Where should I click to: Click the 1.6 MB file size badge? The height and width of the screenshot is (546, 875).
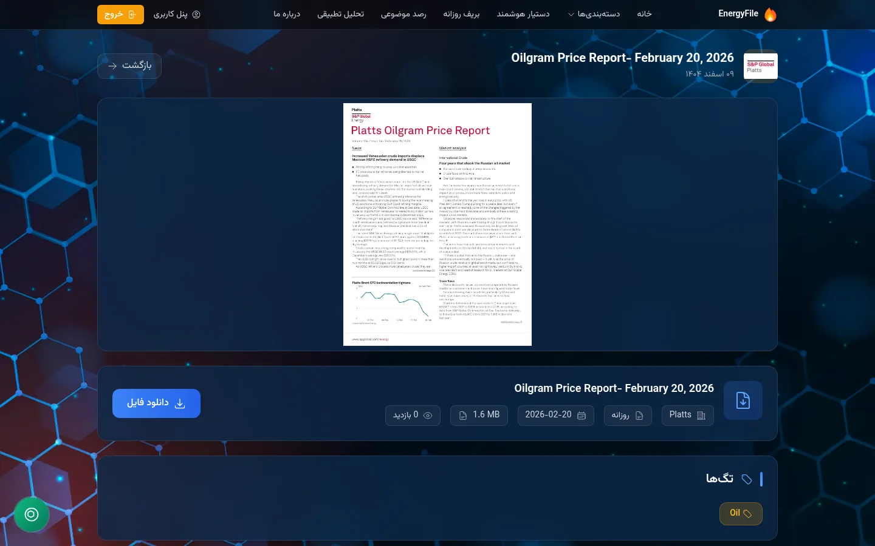[479, 415]
